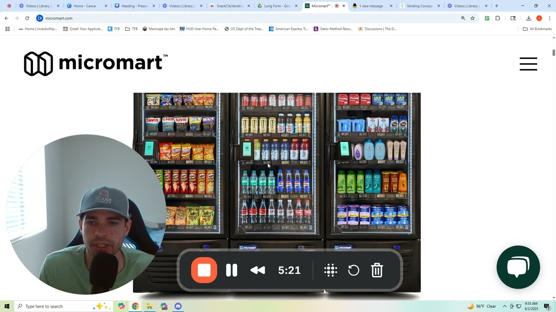The width and height of the screenshot is (556, 312).
Task: Show hidden system tray icons
Action: tap(505, 306)
